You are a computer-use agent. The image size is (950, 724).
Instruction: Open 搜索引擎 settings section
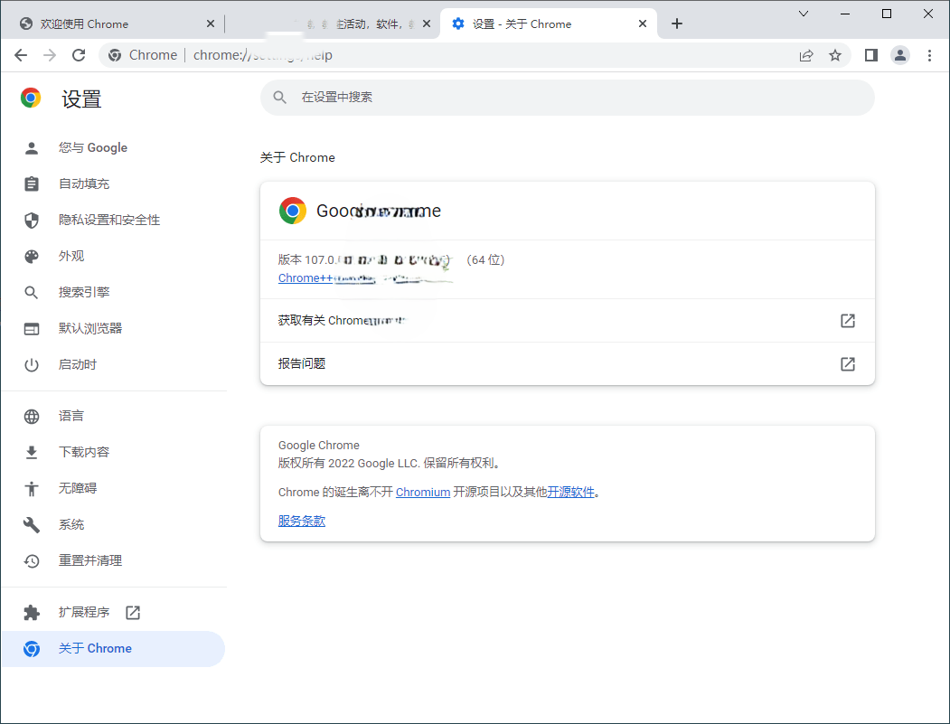click(113, 292)
